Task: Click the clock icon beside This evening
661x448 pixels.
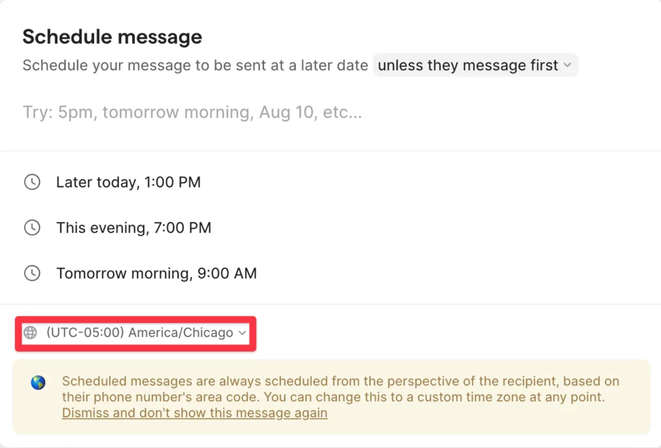Action: 32,227
